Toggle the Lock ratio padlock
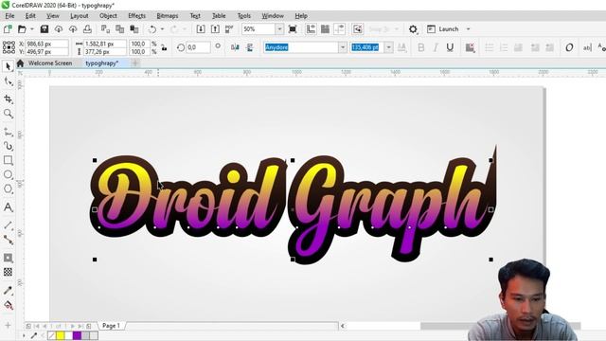Screen dimensions: 606x341 point(164,47)
